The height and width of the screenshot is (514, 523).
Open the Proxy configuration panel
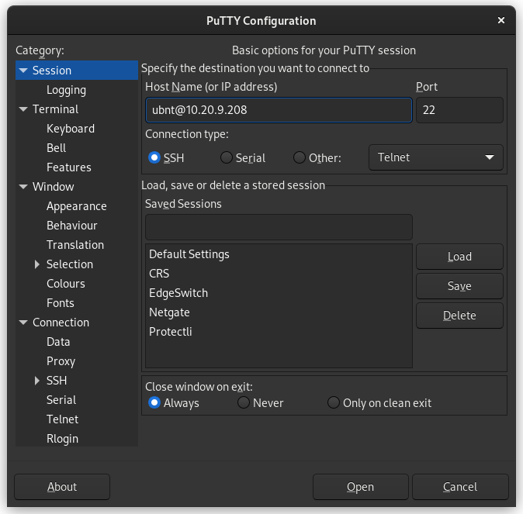(x=61, y=361)
